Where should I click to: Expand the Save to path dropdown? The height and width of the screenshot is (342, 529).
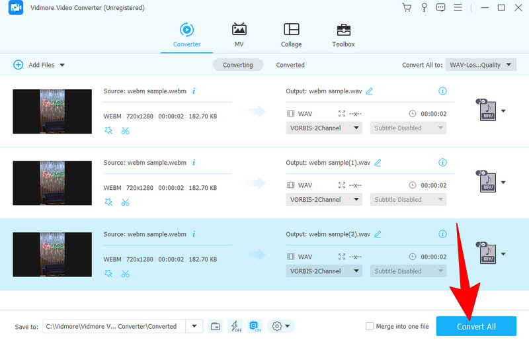(x=194, y=326)
